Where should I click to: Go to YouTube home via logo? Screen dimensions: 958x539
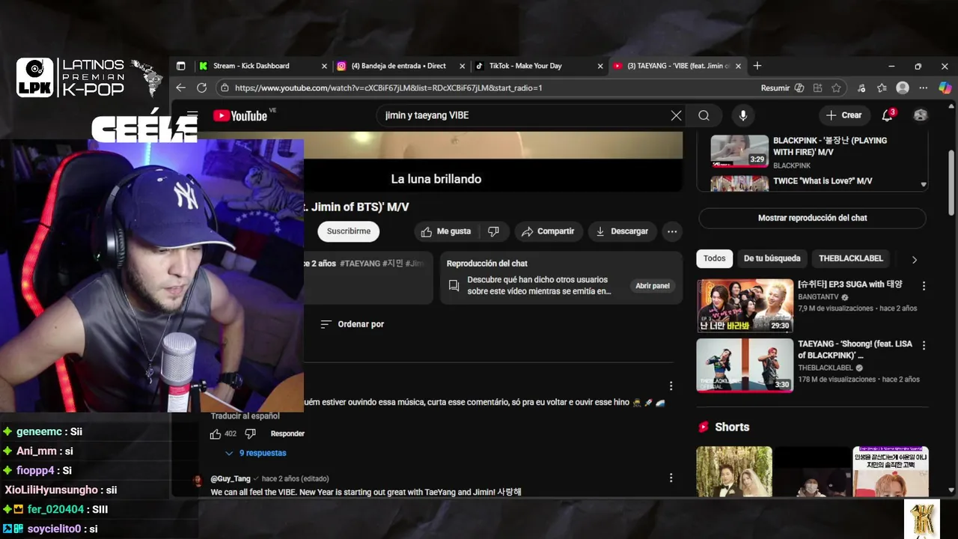240,115
